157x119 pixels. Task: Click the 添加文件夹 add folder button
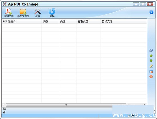(x=23, y=13)
